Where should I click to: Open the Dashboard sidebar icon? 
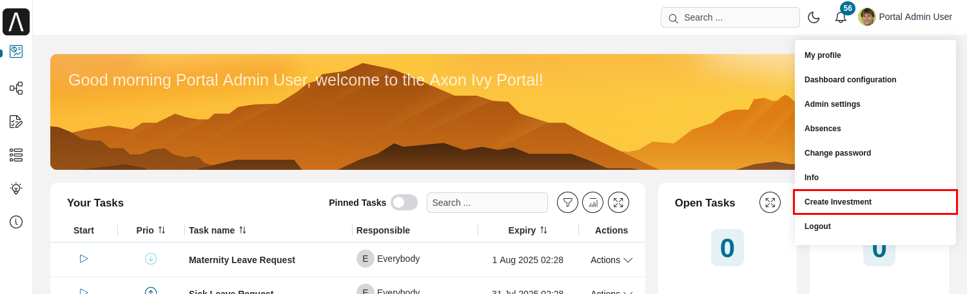point(16,52)
